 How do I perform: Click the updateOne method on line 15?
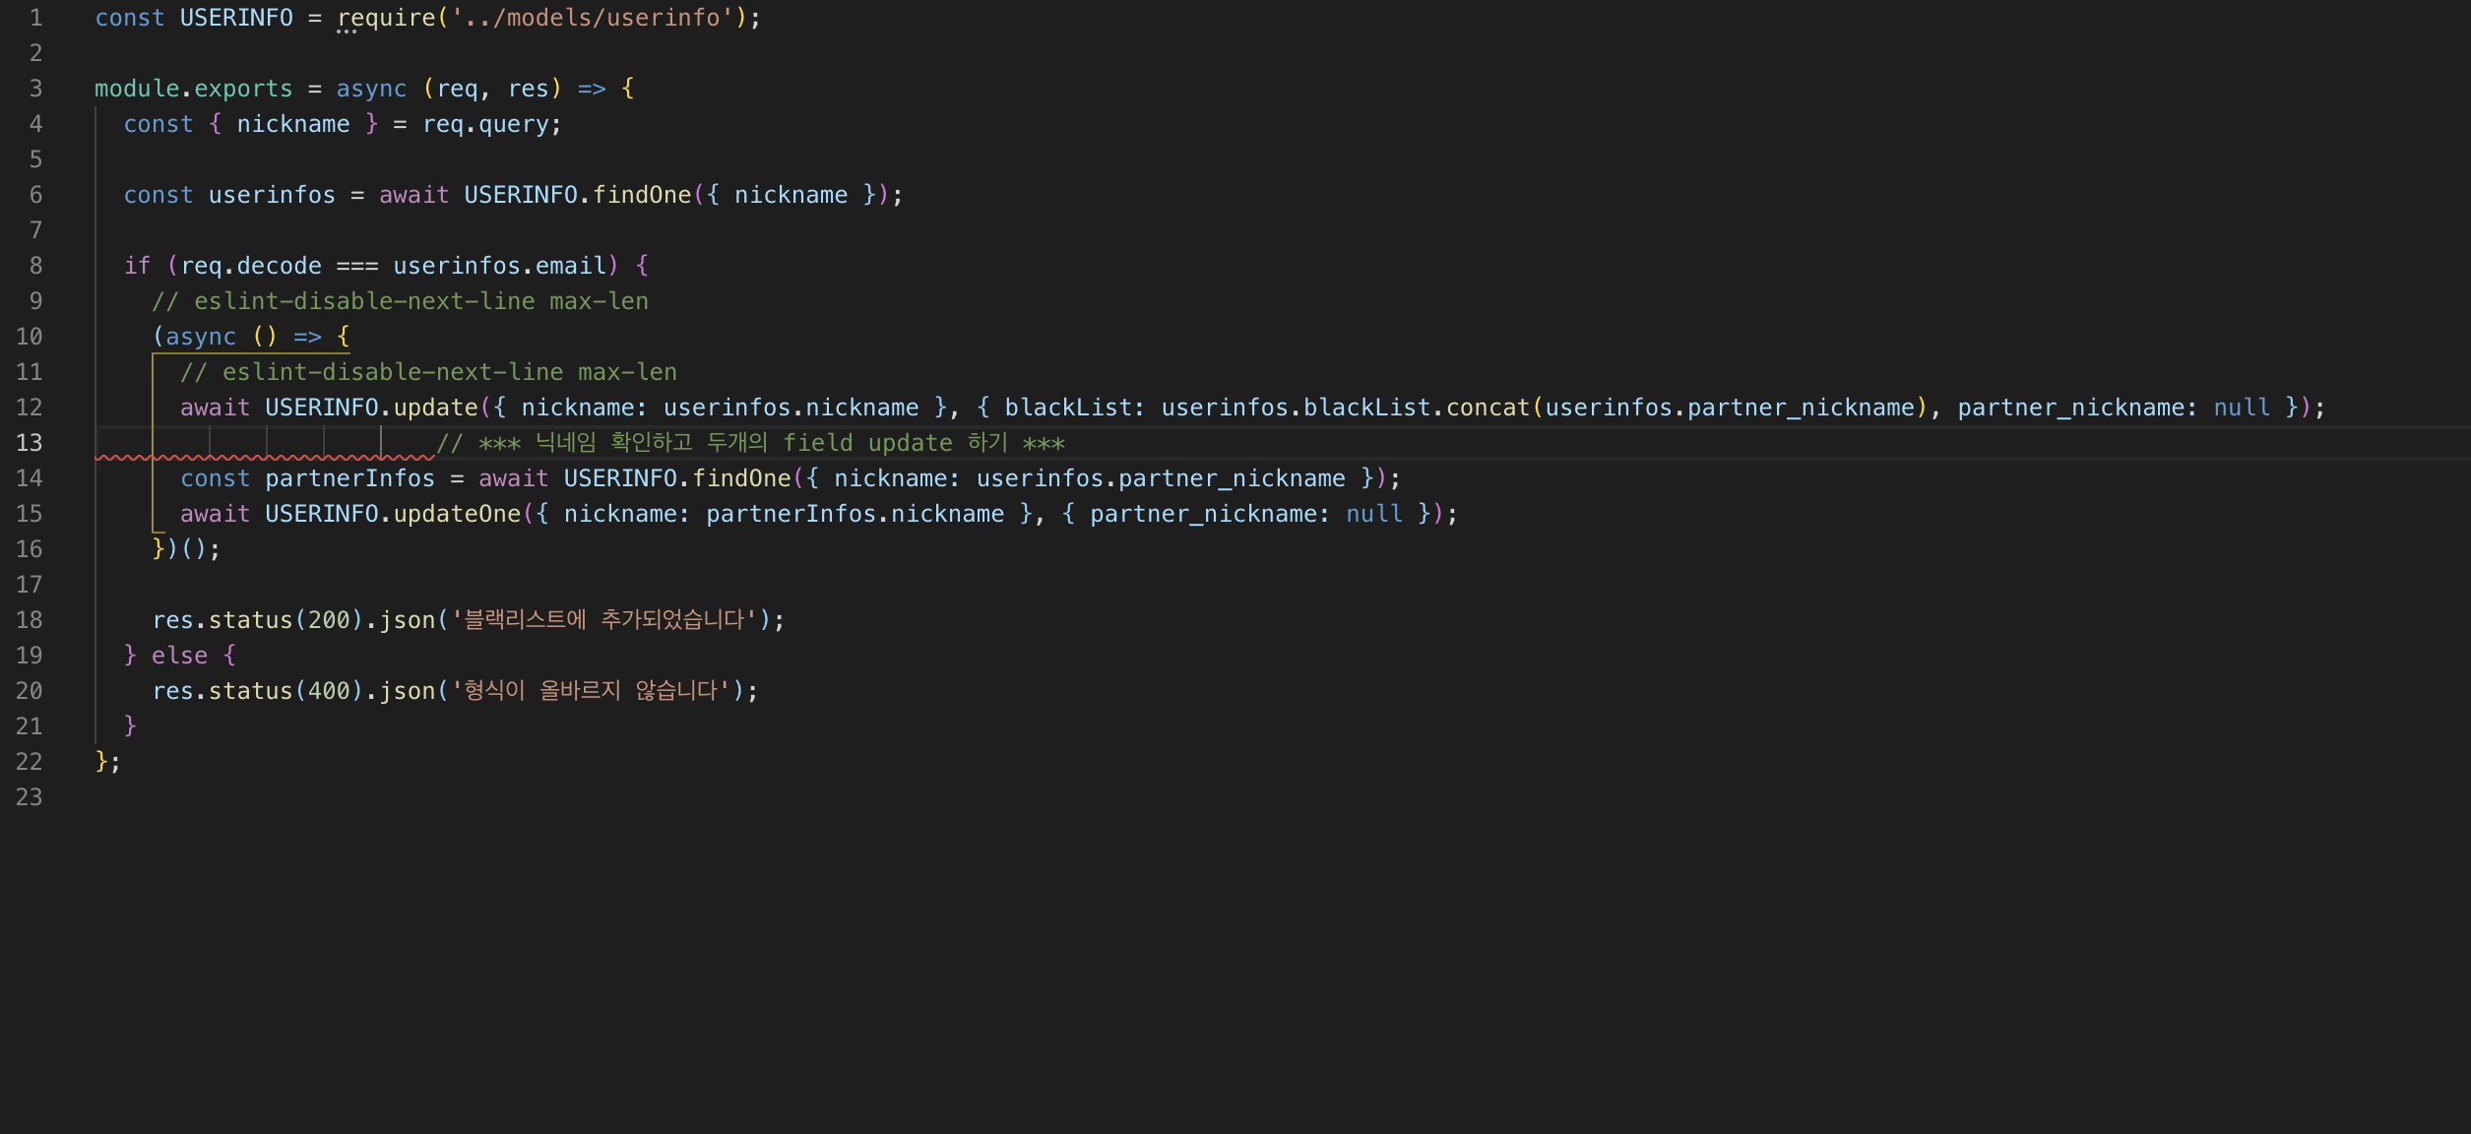click(457, 514)
